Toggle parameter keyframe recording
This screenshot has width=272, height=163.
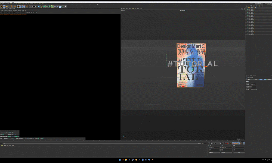(x=239, y=143)
